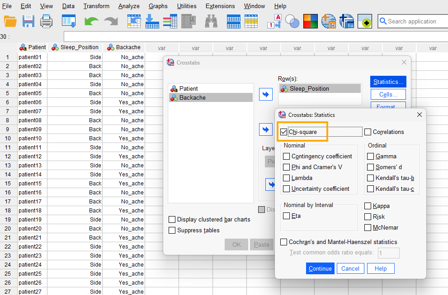Open the Analyze menu
Viewport: 448px width, 295px height.
coord(129,6)
